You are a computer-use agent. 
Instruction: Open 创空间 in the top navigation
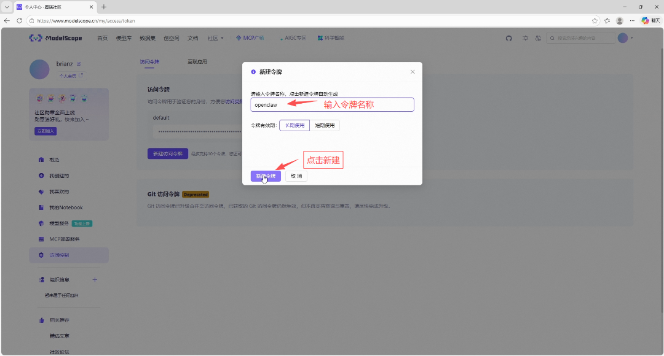(x=172, y=38)
